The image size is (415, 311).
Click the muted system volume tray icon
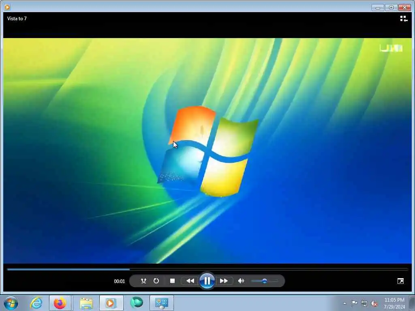(x=374, y=304)
